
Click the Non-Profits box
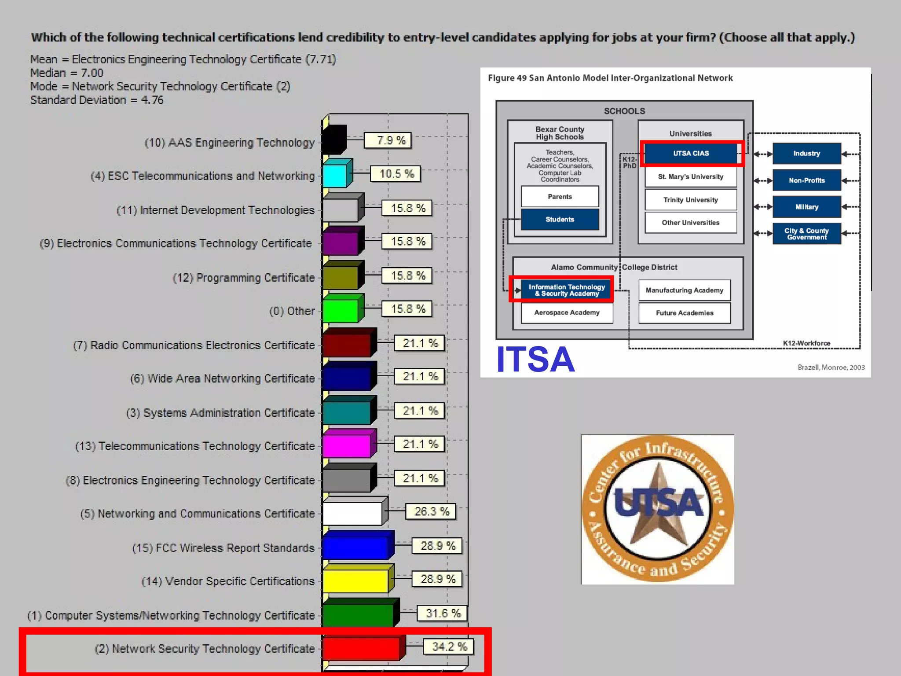coord(806,180)
